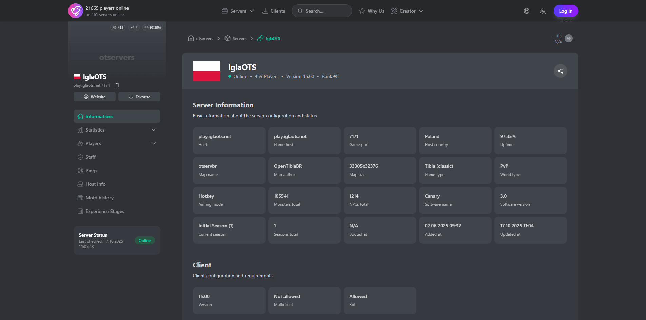Image resolution: width=646 pixels, height=320 pixels.
Task: Click the 33305x32376 Map size card
Action: tap(380, 171)
